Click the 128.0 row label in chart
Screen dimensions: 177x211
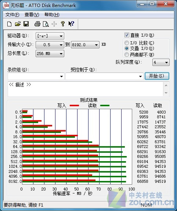[16, 152]
